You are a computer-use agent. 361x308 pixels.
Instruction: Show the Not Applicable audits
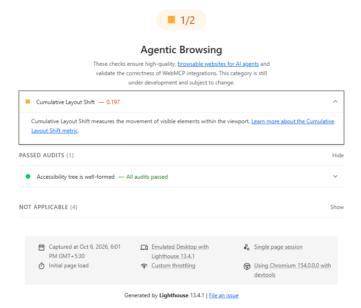(337, 207)
